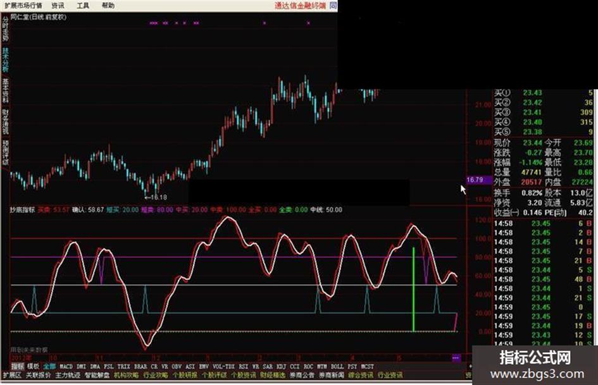
Task: Switch indicator to MTM
Action: pyautogui.click(x=322, y=366)
